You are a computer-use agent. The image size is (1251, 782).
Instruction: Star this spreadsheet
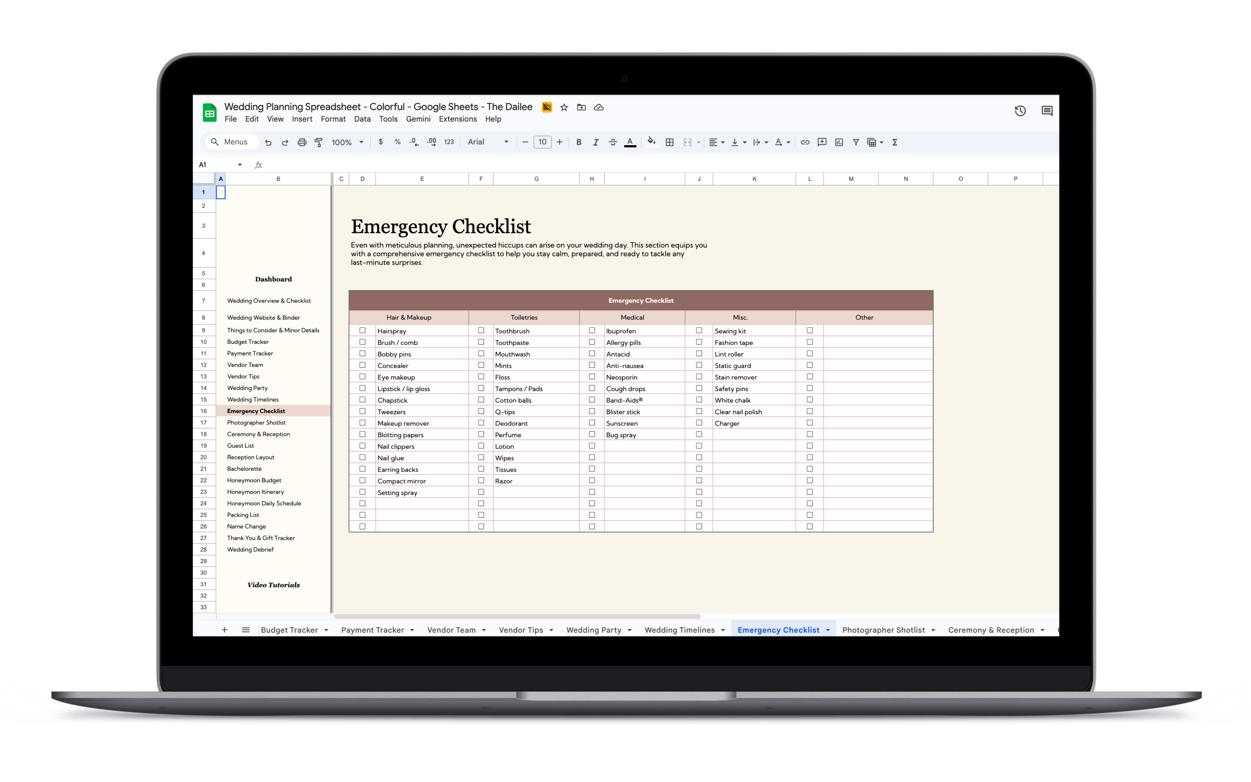(x=564, y=108)
